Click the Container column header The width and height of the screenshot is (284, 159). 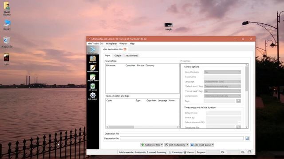click(130, 65)
